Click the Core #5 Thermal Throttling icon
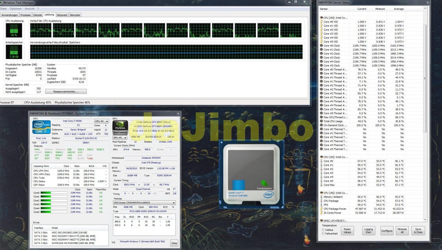 pos(322,149)
